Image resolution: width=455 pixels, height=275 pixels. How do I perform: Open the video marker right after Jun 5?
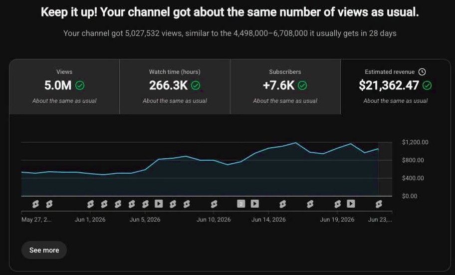[x=159, y=204]
